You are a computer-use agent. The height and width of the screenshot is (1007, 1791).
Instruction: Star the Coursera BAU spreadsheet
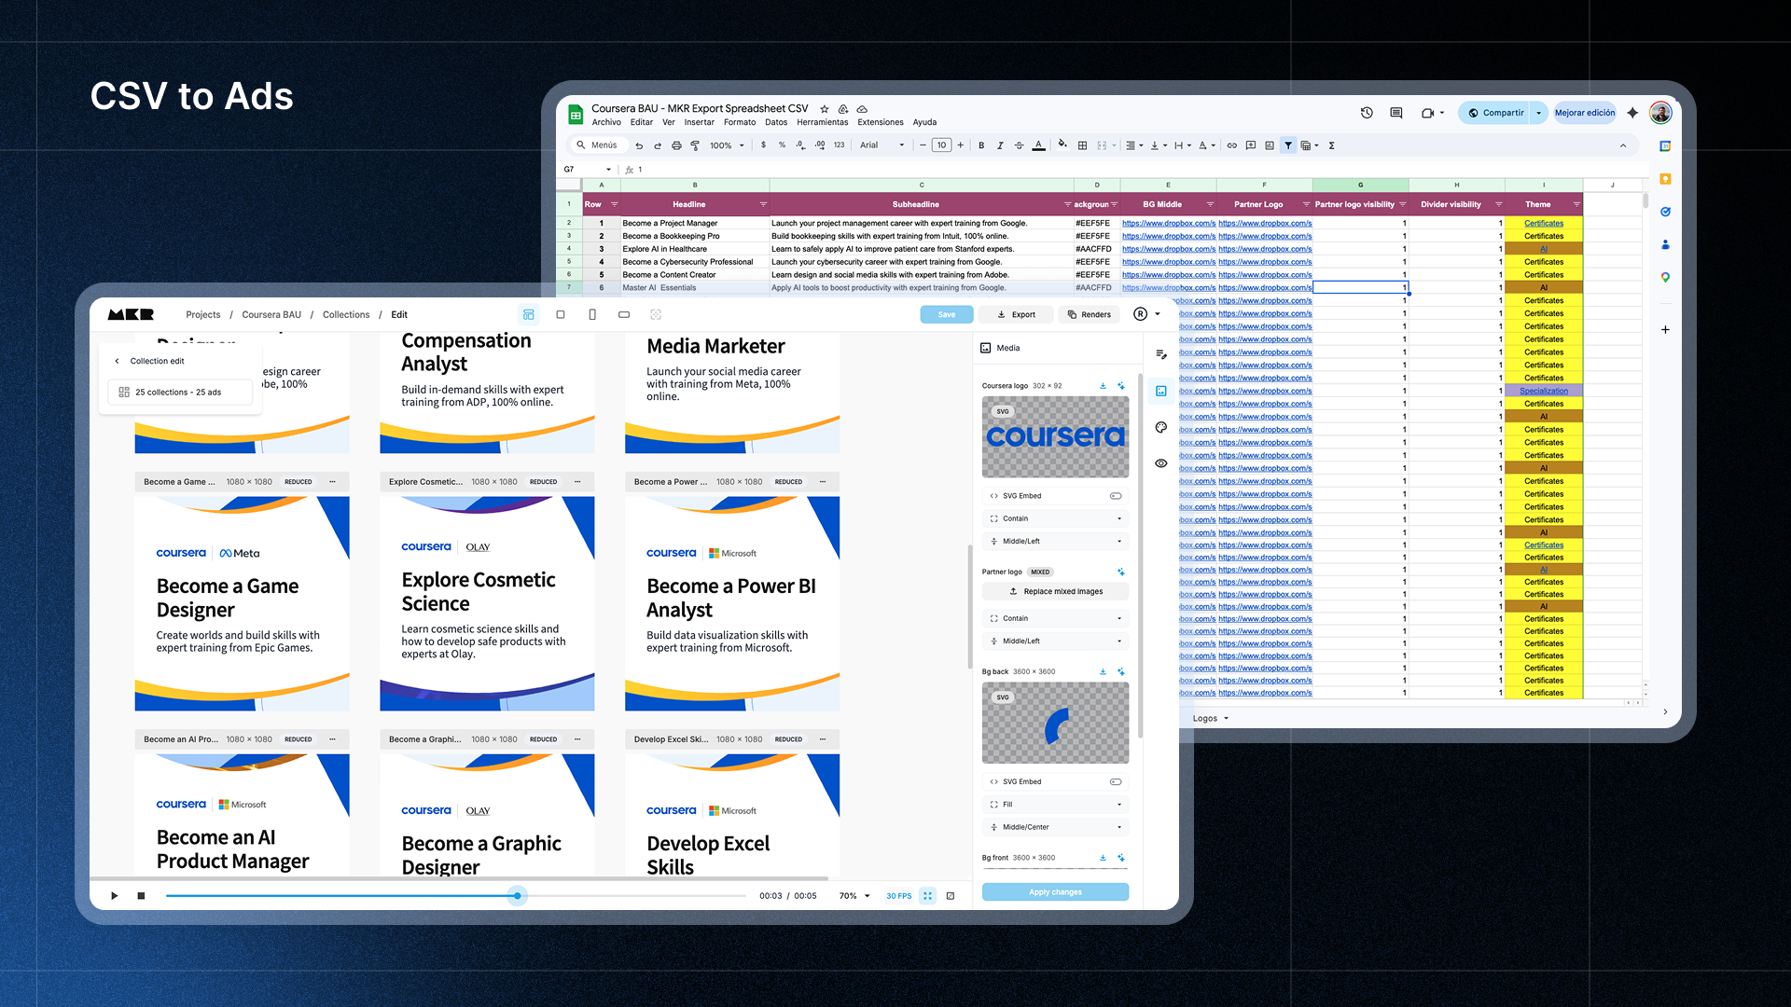825,109
